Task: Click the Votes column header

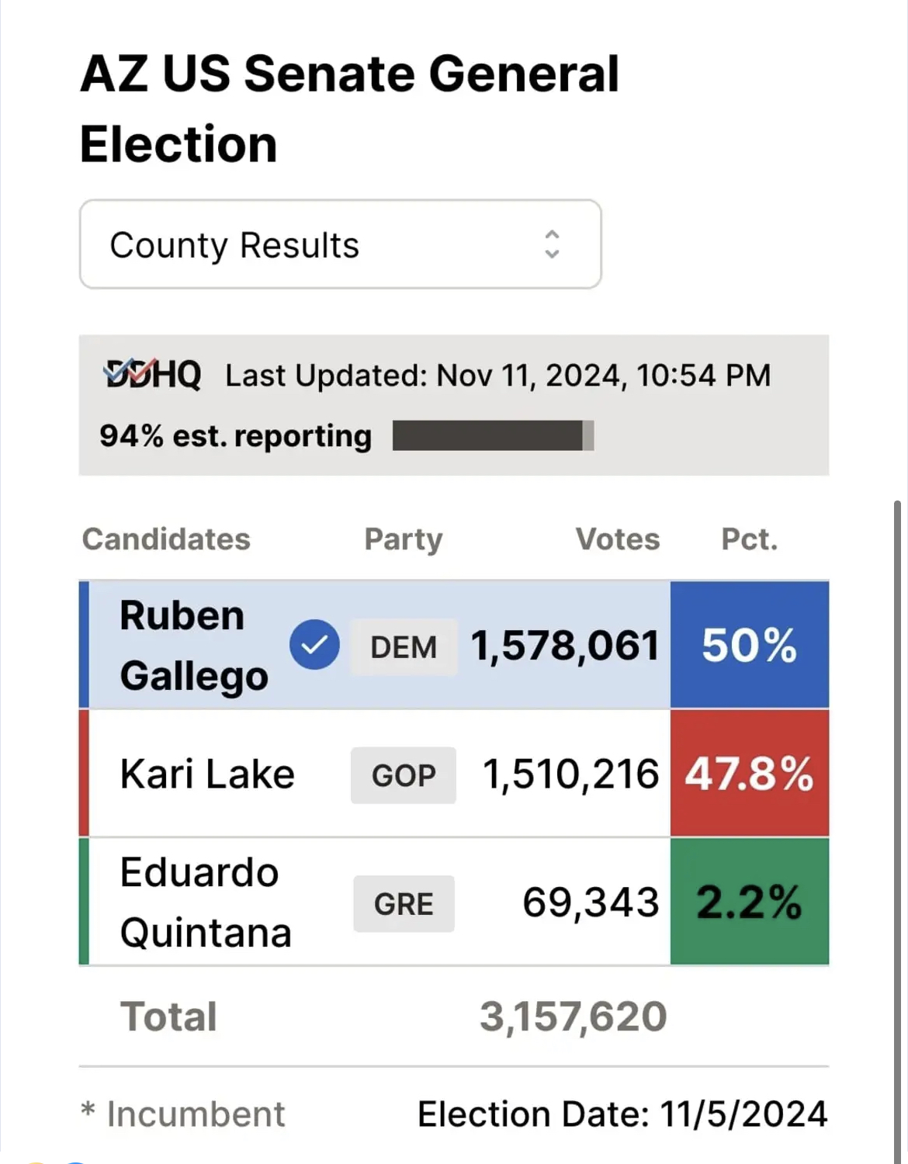Action: (617, 539)
